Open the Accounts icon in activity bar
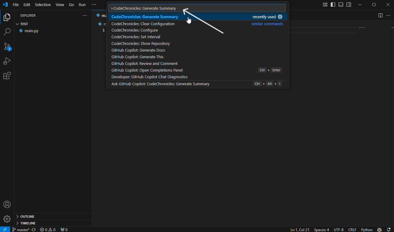Viewport: 394px width, 232px height. click(x=7, y=204)
